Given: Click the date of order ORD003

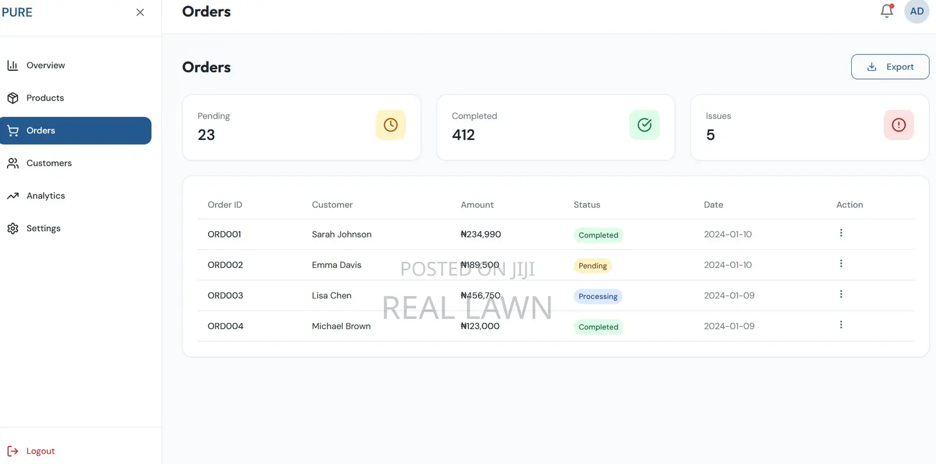Looking at the screenshot, I should 729,295.
